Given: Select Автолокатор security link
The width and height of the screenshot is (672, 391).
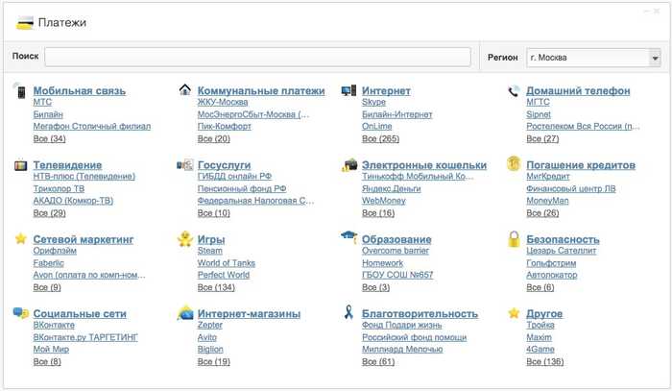Looking at the screenshot, I should tap(552, 275).
